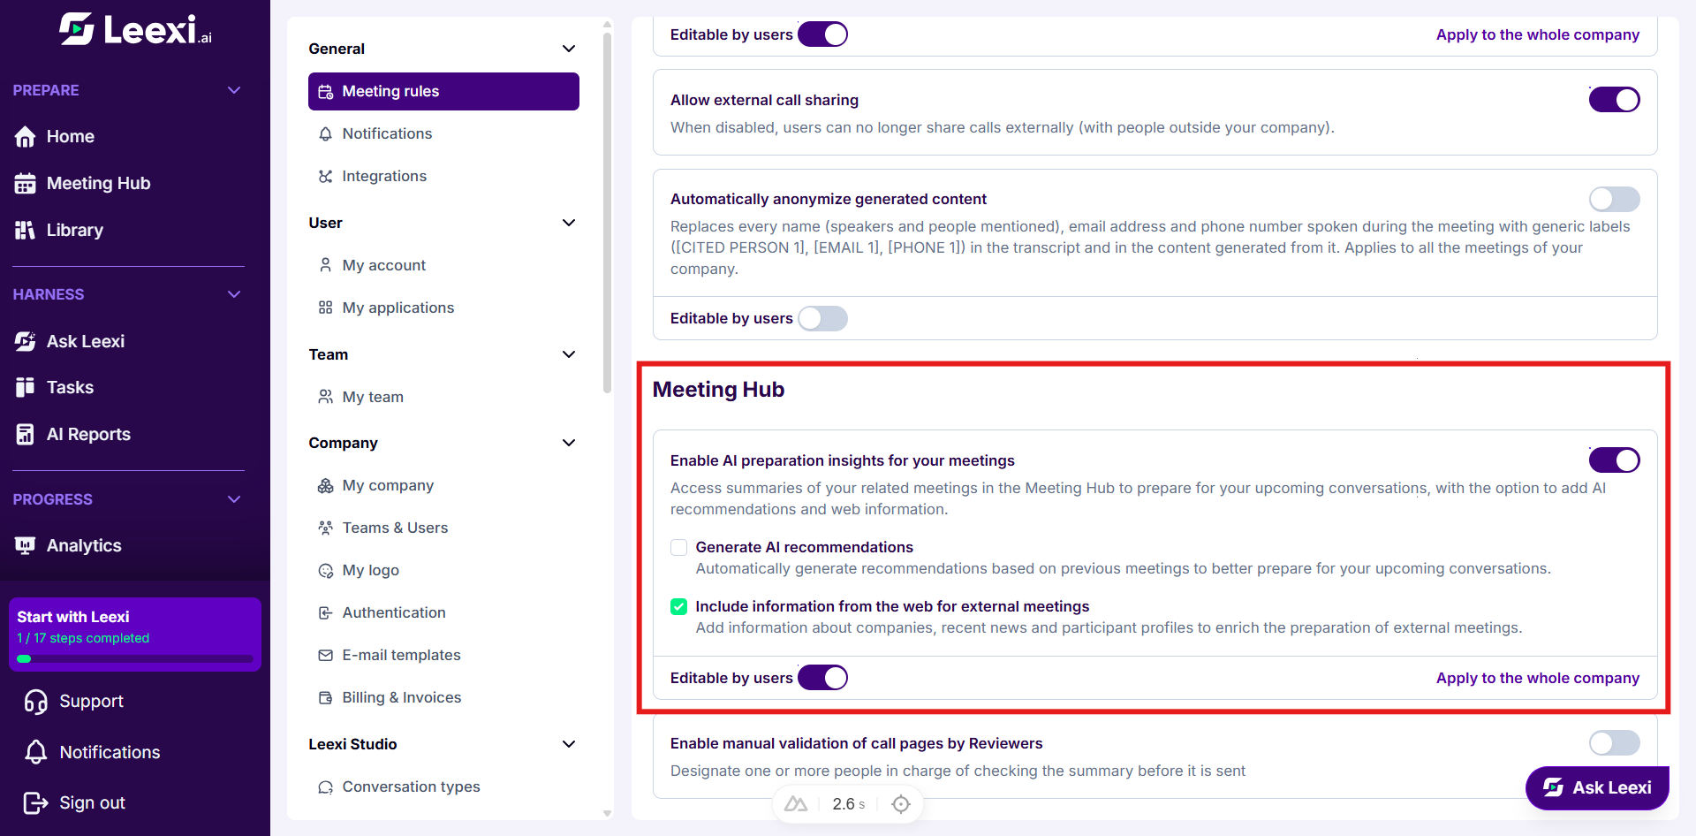Click the Sign out arrow icon
This screenshot has width=1696, height=836.
tap(36, 802)
